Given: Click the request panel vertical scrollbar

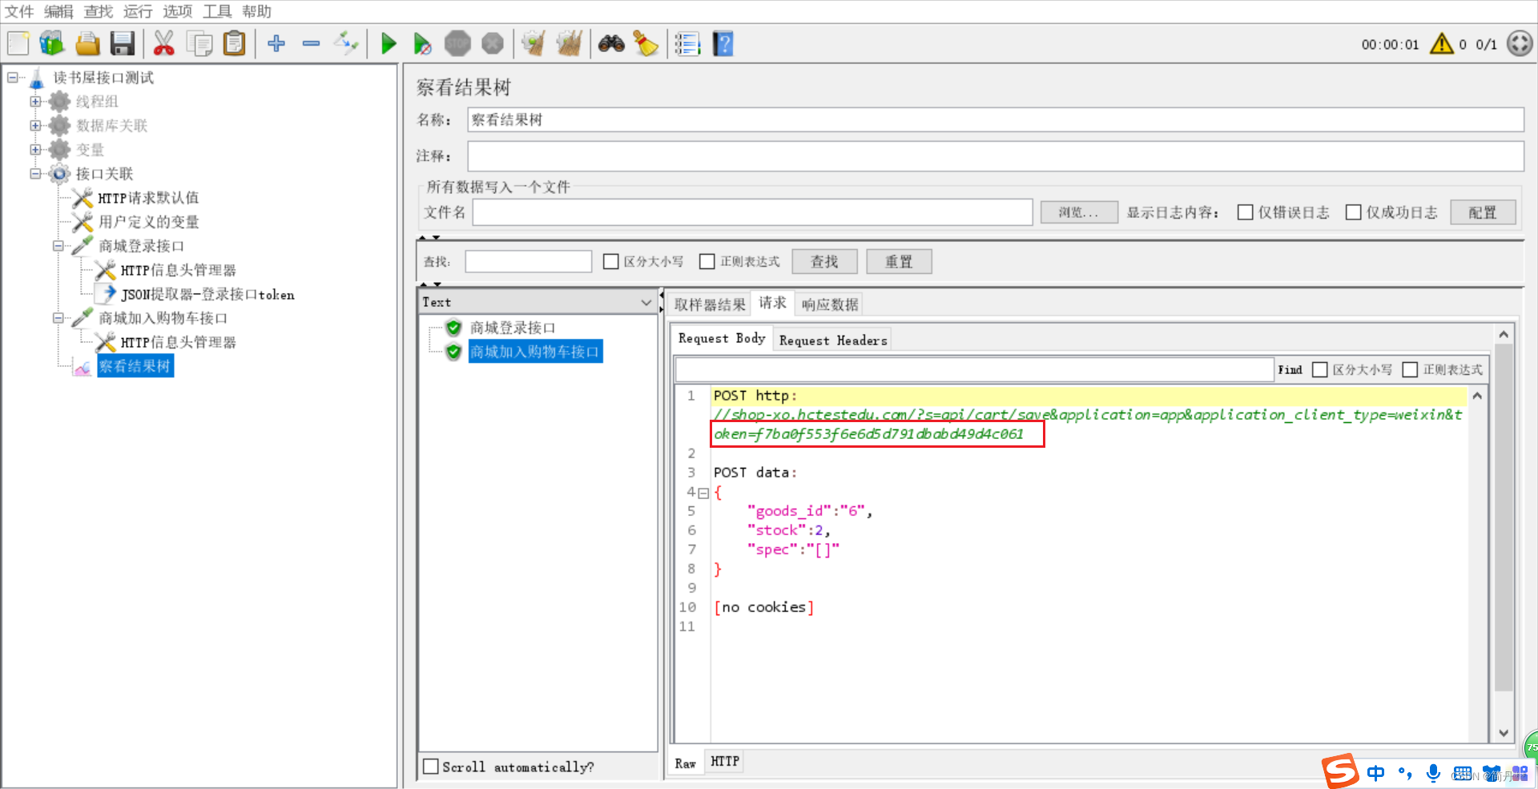Looking at the screenshot, I should (1504, 517).
